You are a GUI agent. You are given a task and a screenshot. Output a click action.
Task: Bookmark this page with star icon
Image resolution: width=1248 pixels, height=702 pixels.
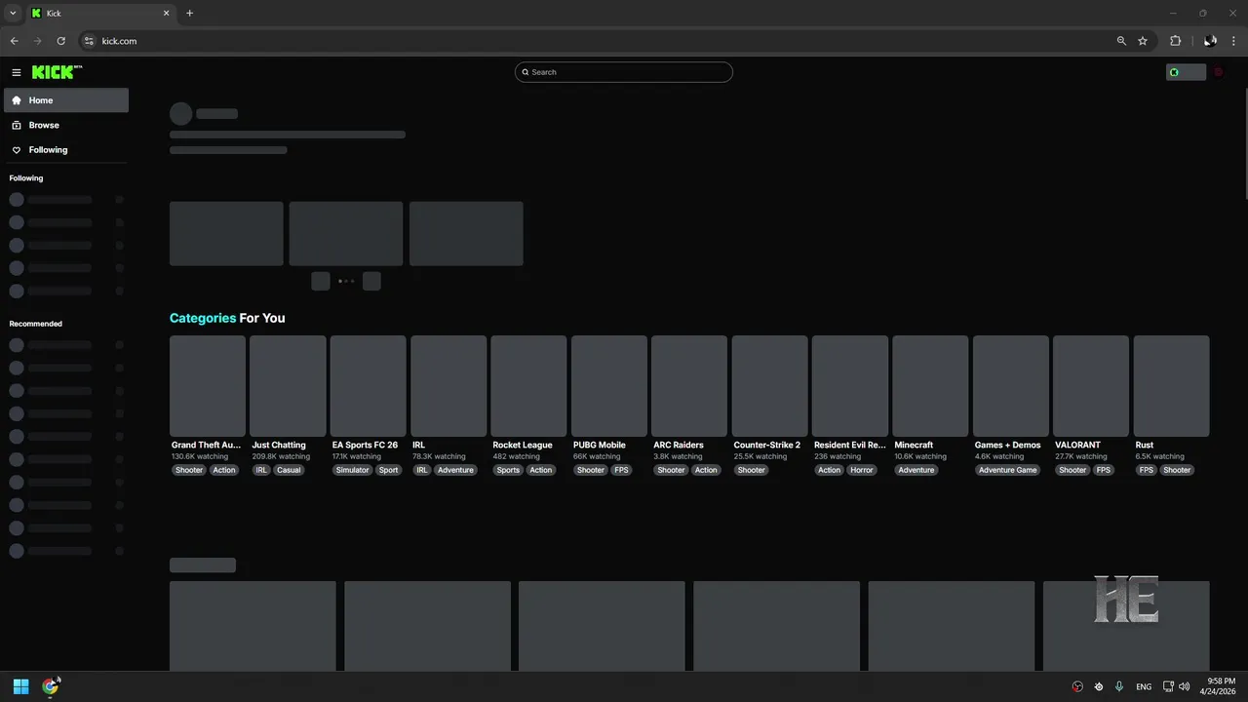[x=1143, y=41]
